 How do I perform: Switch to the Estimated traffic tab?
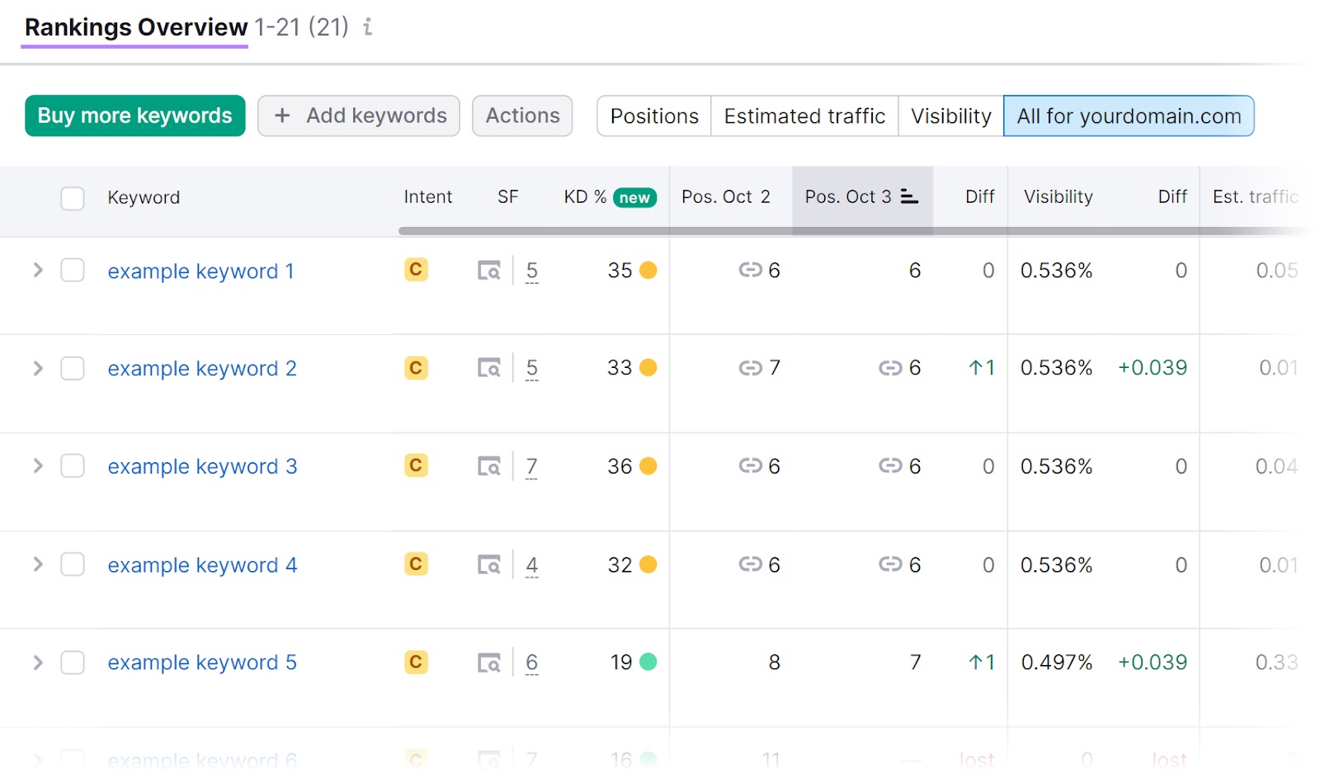tap(804, 116)
